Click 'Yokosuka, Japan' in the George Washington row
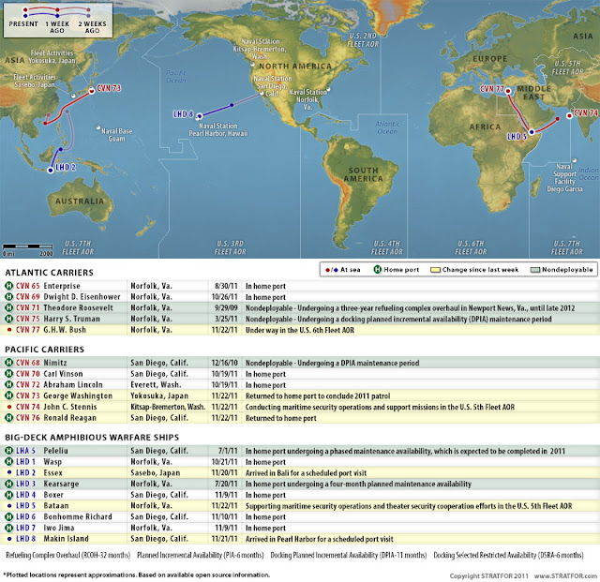 (x=159, y=395)
